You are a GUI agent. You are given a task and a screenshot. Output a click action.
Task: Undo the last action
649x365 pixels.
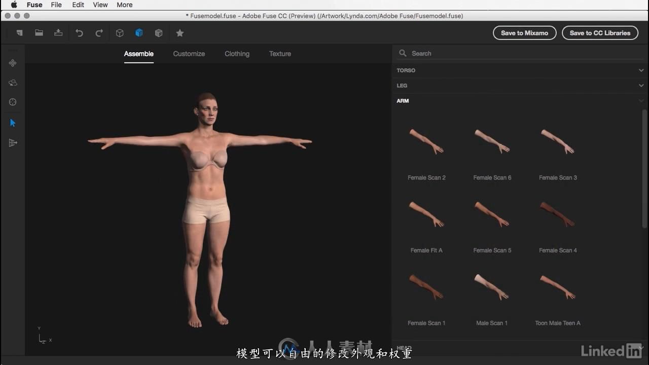click(79, 33)
